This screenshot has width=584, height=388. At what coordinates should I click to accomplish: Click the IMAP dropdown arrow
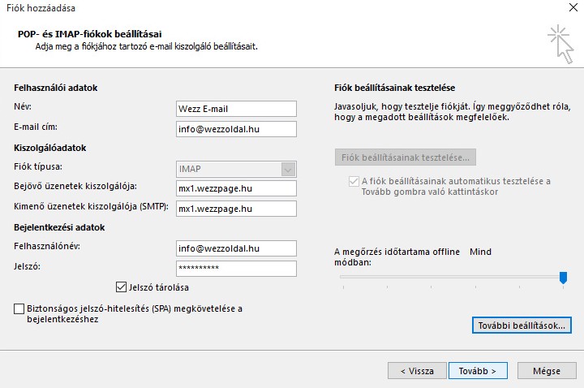[x=288, y=170]
